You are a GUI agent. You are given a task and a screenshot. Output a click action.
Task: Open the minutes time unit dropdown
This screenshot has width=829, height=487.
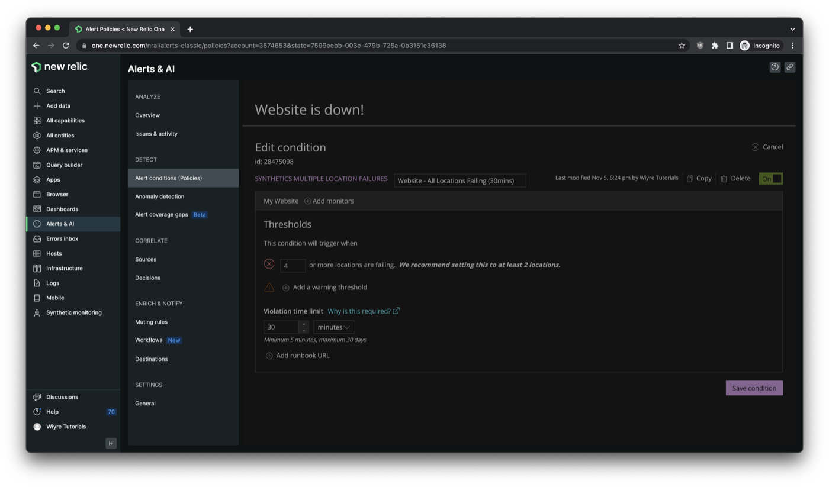(333, 327)
